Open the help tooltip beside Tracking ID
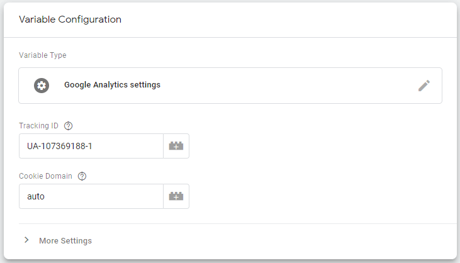 tap(69, 126)
